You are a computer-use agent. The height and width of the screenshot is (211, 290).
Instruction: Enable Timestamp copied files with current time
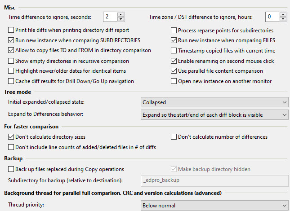[x=174, y=50]
